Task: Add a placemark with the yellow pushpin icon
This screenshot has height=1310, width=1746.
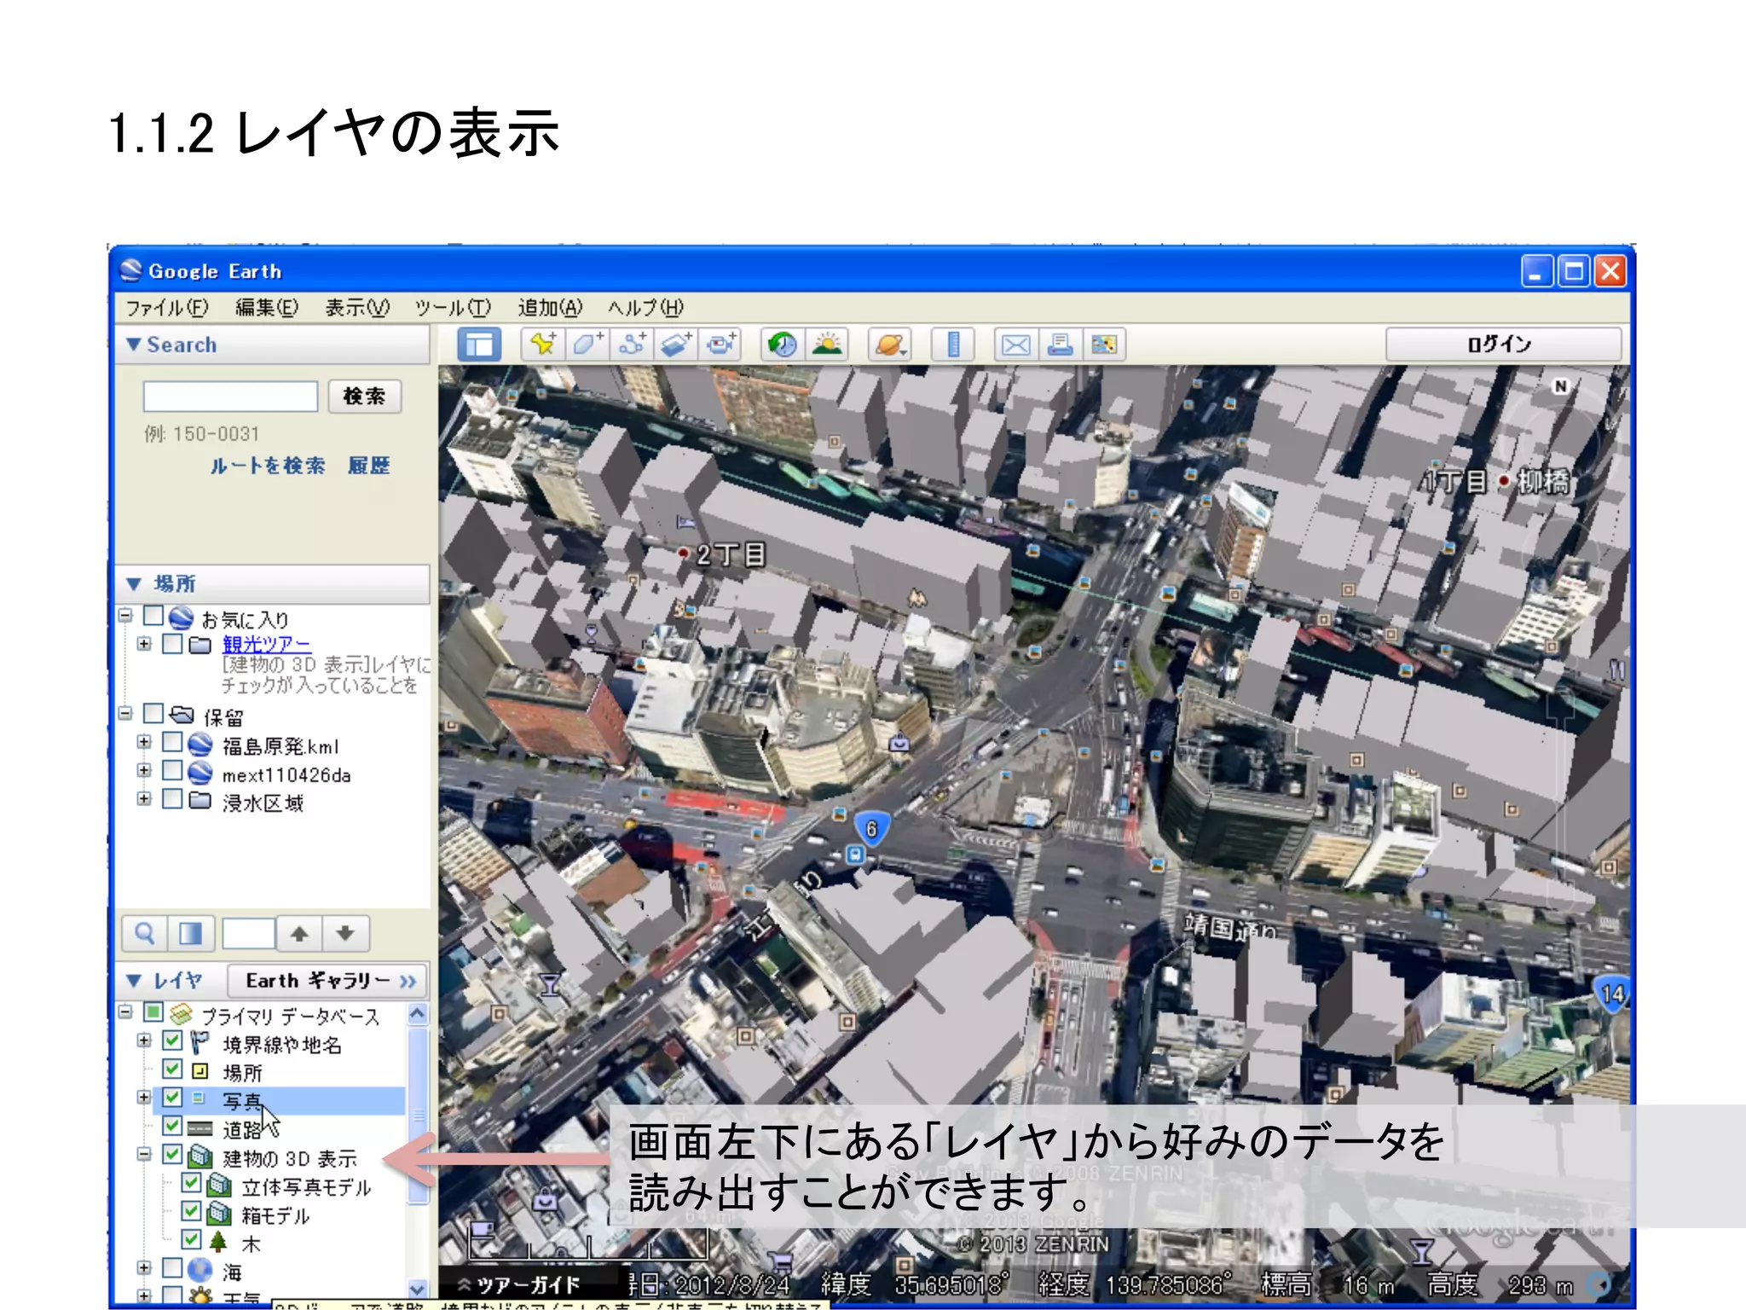Action: tap(543, 345)
